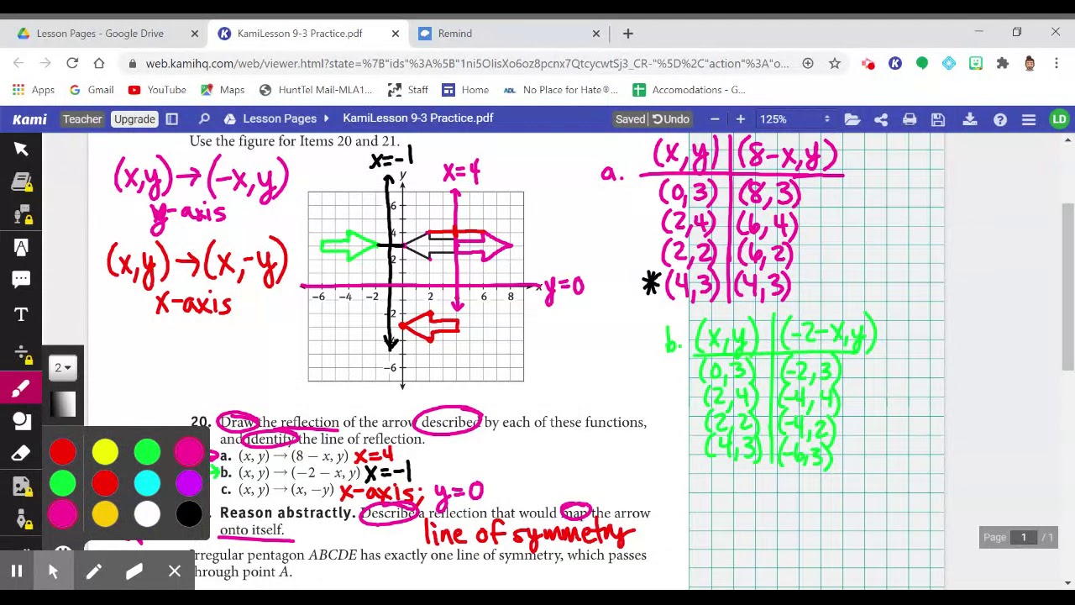Select the Text Box tool
Viewport: 1075px width, 605px height.
21,315
